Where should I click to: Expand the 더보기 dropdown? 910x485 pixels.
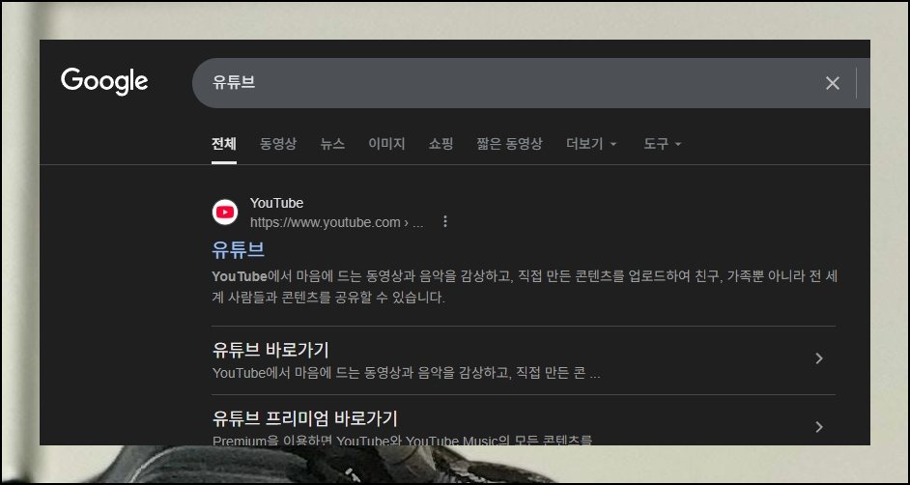click(x=591, y=144)
